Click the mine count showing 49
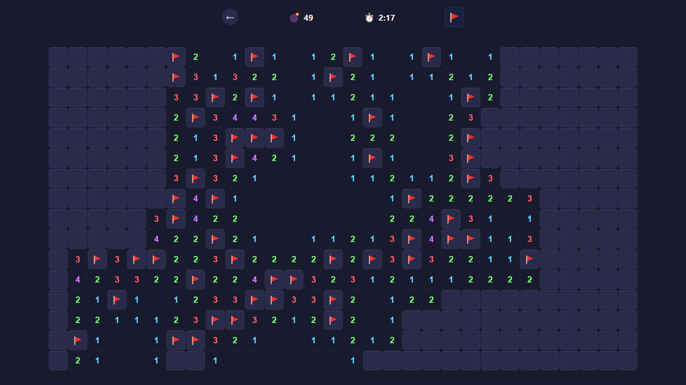Viewport: 686px width, 385px height. pos(308,17)
